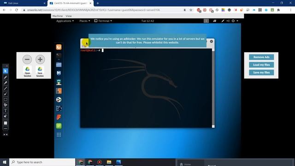Go back in browser history

coord(4,10)
